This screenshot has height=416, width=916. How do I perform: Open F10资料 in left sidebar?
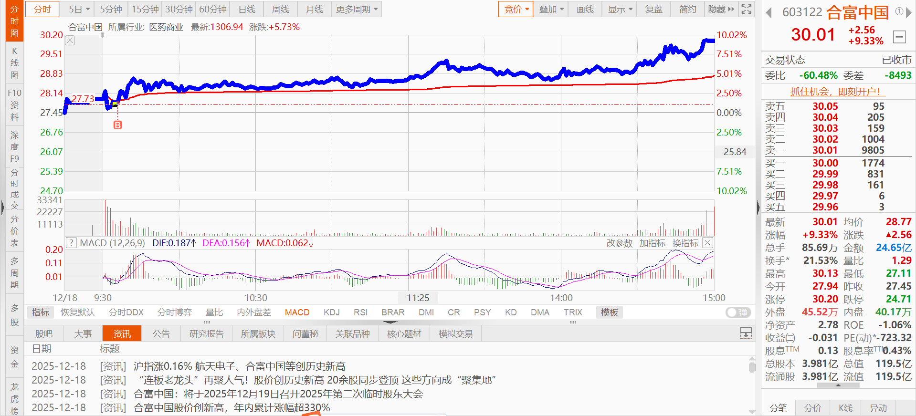(x=14, y=104)
